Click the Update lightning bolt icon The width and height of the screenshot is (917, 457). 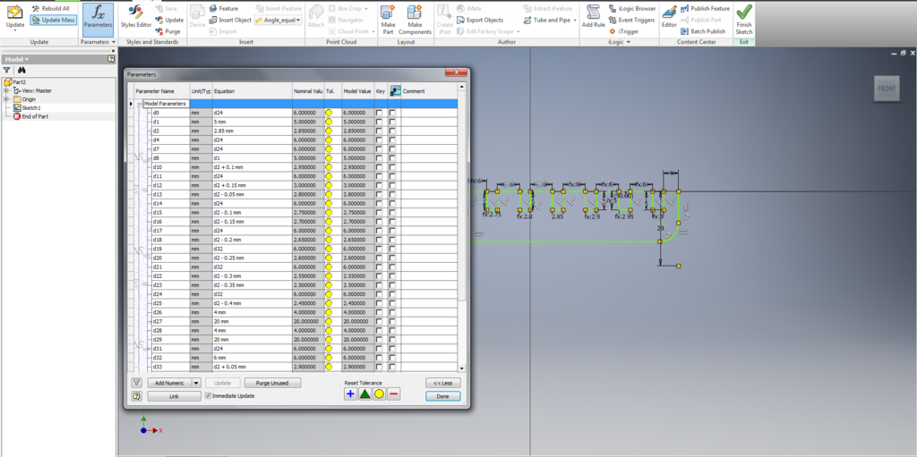click(x=14, y=12)
